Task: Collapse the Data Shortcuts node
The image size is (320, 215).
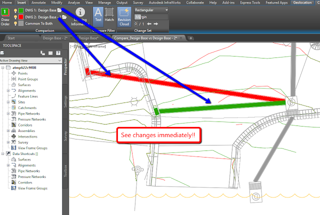Action: point(3,153)
